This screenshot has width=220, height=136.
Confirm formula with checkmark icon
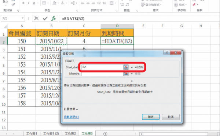point(45,18)
